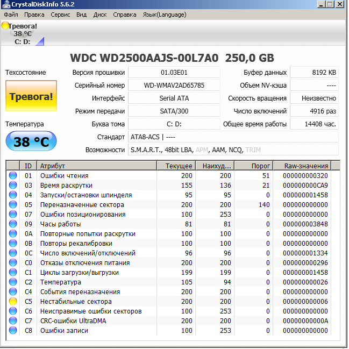Open the Сервис menu
The width and height of the screenshot is (349, 349).
[x=60, y=15]
